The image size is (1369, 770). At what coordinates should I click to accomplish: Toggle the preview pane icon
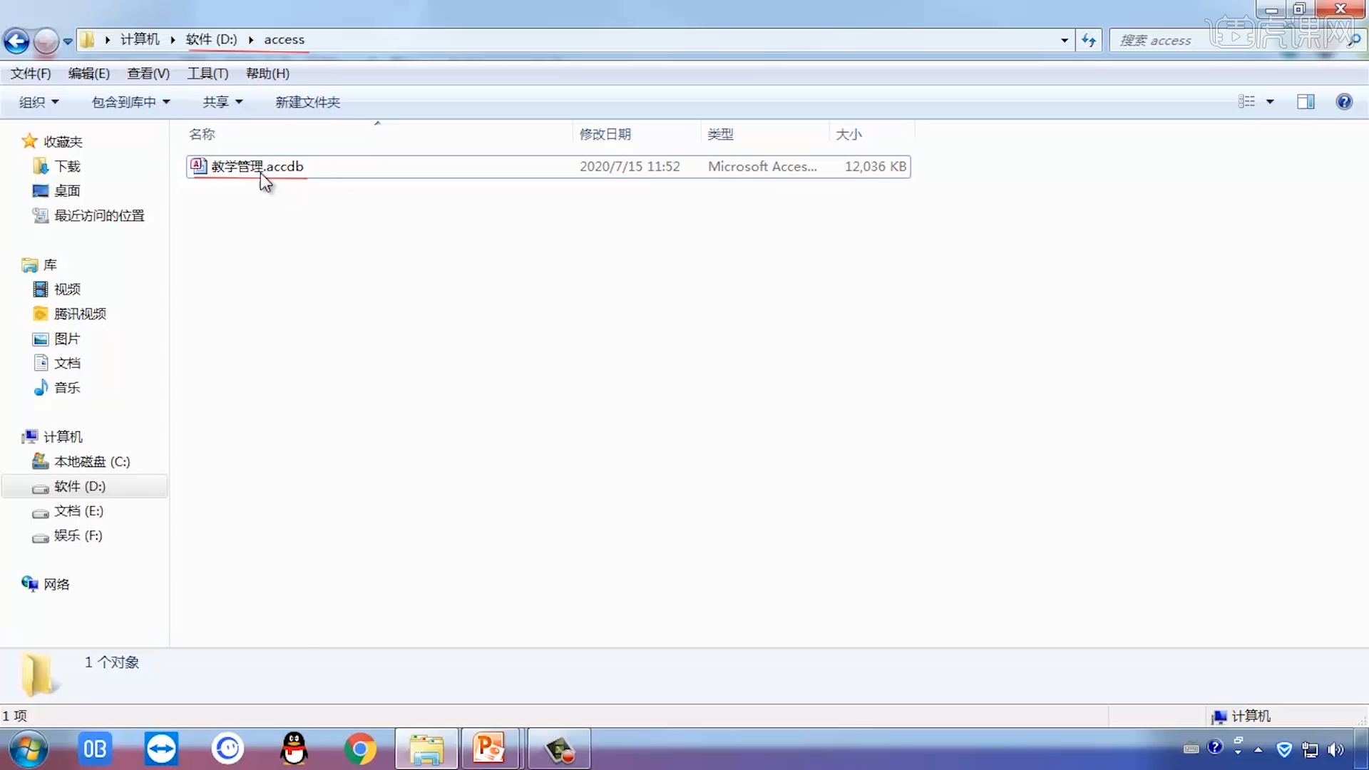pyautogui.click(x=1306, y=102)
